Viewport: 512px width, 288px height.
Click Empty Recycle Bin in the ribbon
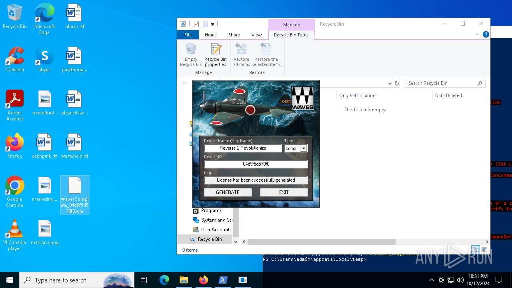point(191,55)
